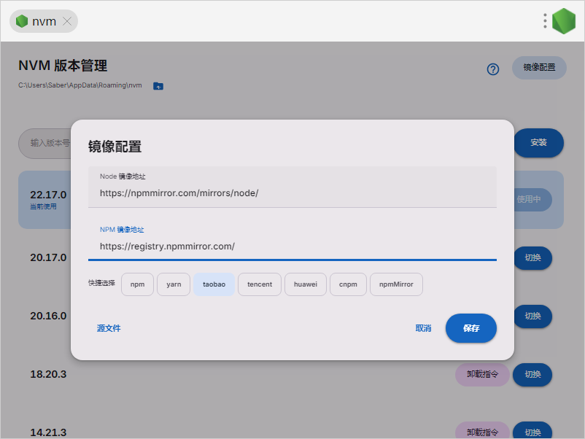Switch to version 14.21.3 with 切换

(x=532, y=431)
